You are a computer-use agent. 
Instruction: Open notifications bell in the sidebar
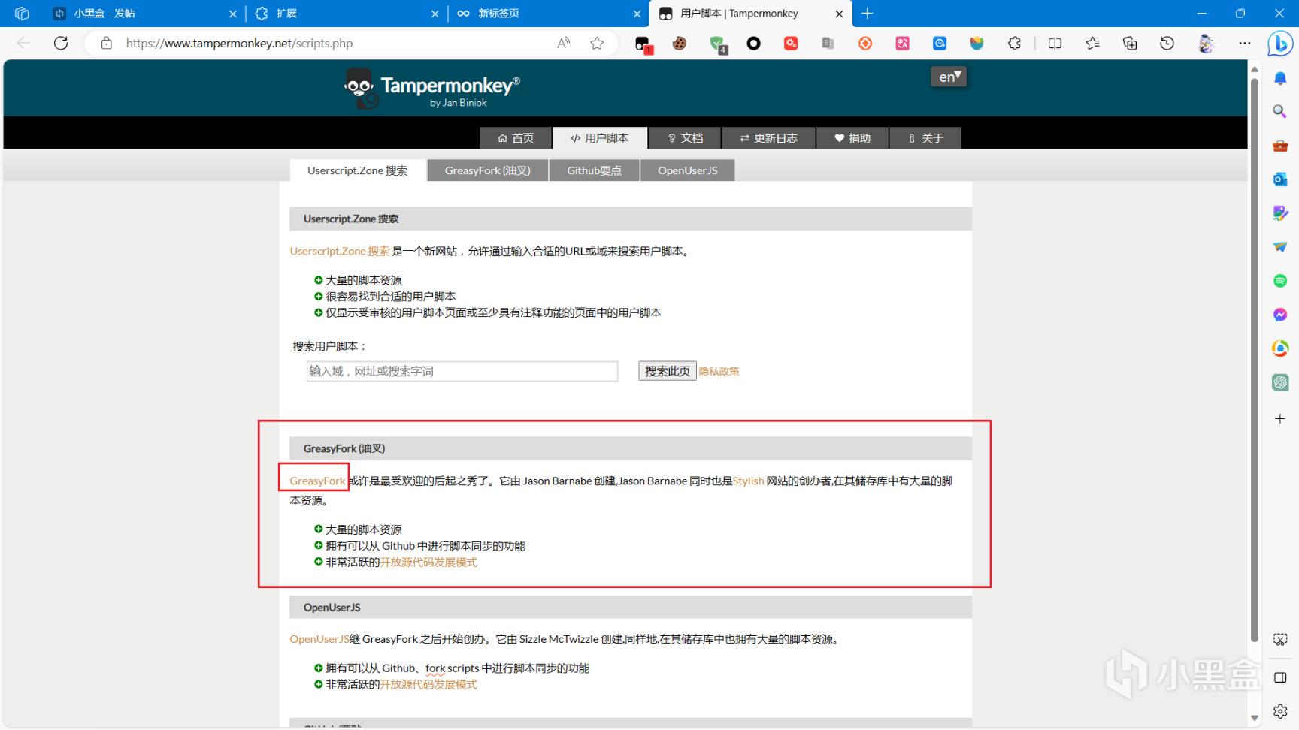[1280, 78]
